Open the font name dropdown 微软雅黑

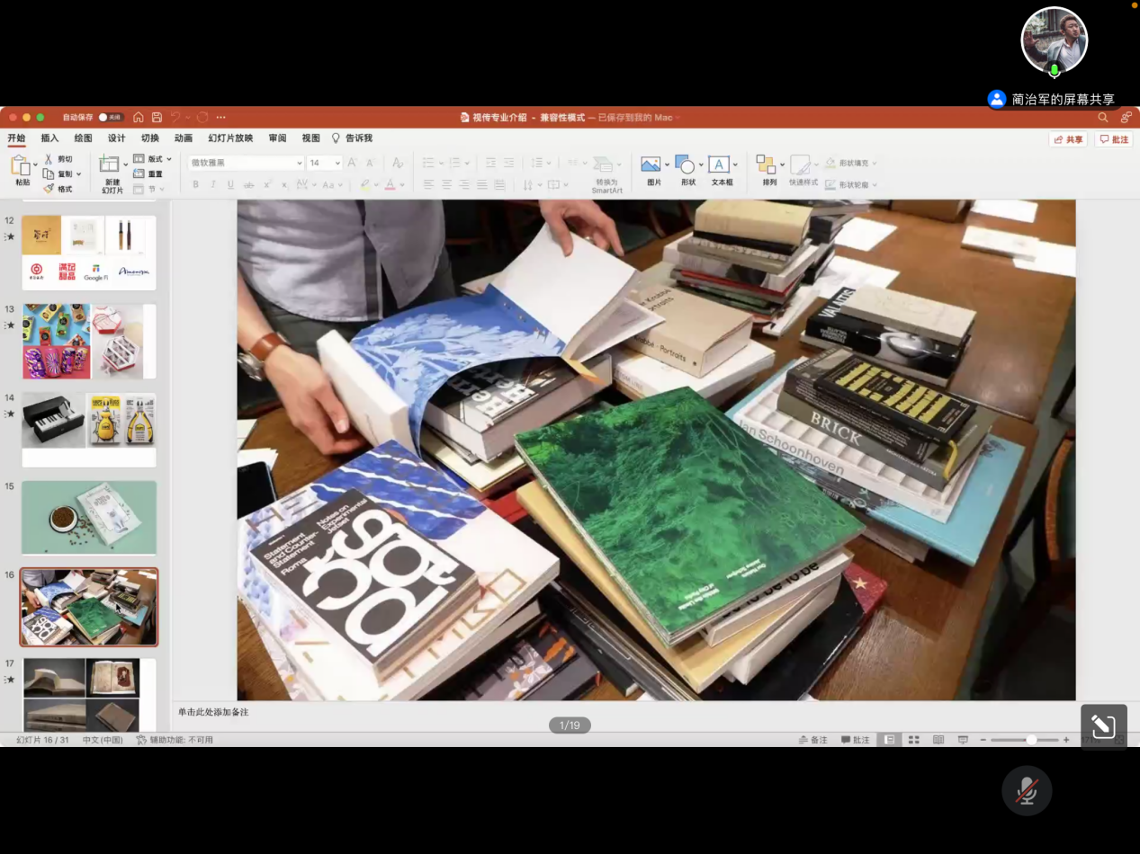coord(246,164)
